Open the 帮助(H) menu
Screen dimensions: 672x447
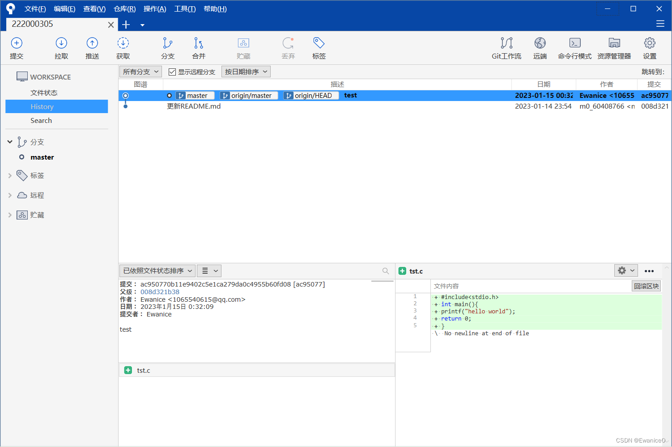coord(215,9)
